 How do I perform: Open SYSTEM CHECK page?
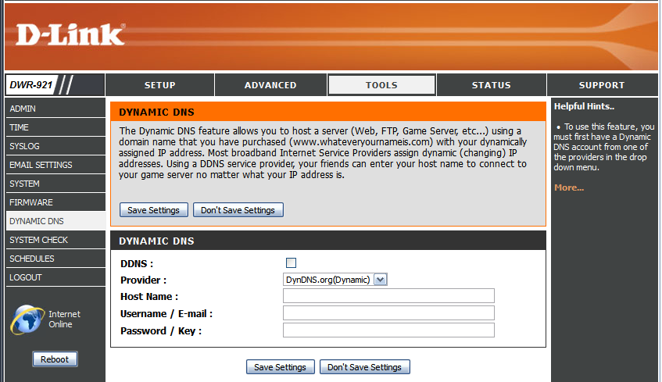tap(55, 240)
